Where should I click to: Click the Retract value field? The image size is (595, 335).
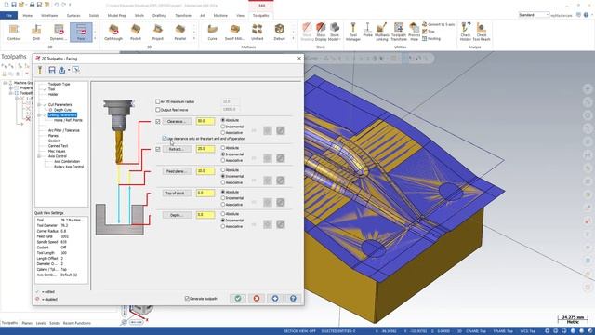[205, 149]
